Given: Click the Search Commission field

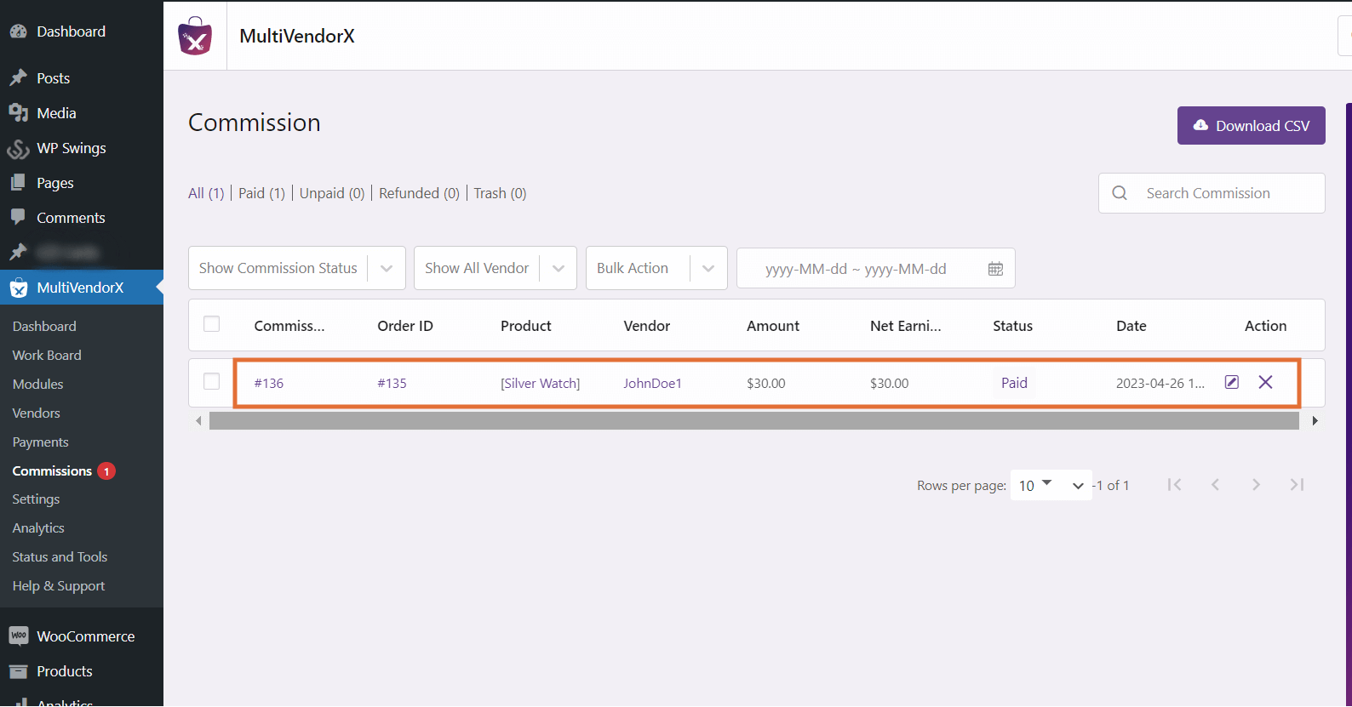Looking at the screenshot, I should tap(1212, 193).
